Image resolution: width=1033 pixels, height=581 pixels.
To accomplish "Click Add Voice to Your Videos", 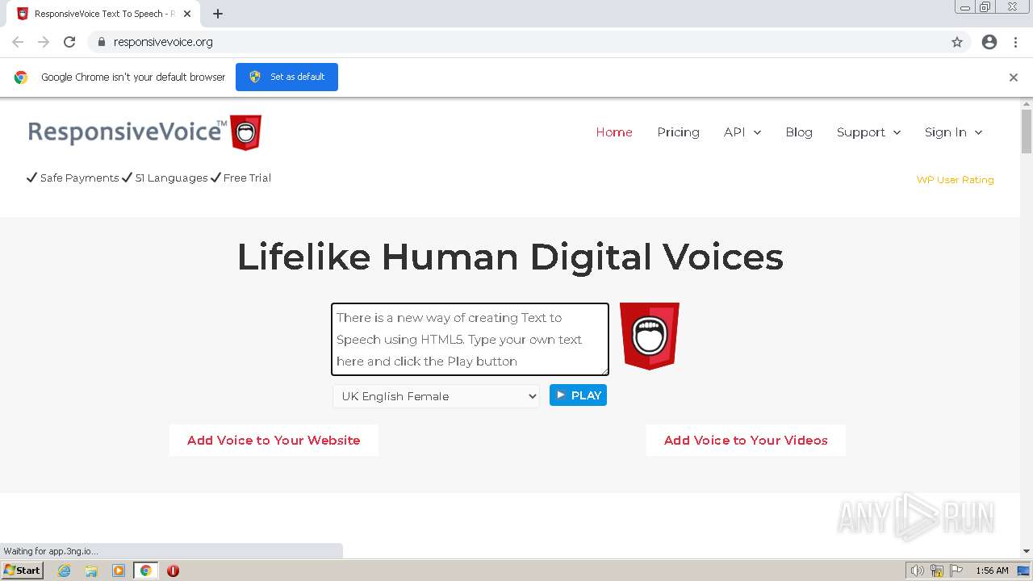I will coord(746,441).
